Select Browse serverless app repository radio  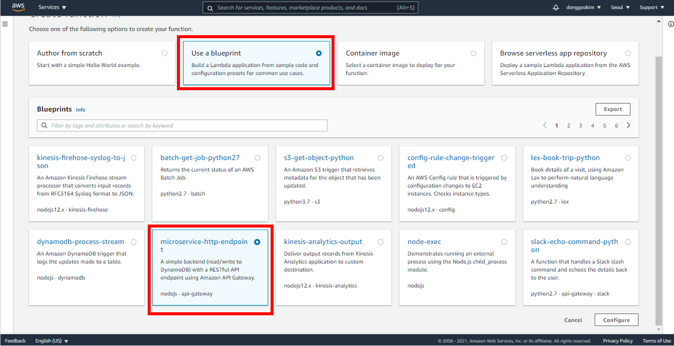(628, 53)
